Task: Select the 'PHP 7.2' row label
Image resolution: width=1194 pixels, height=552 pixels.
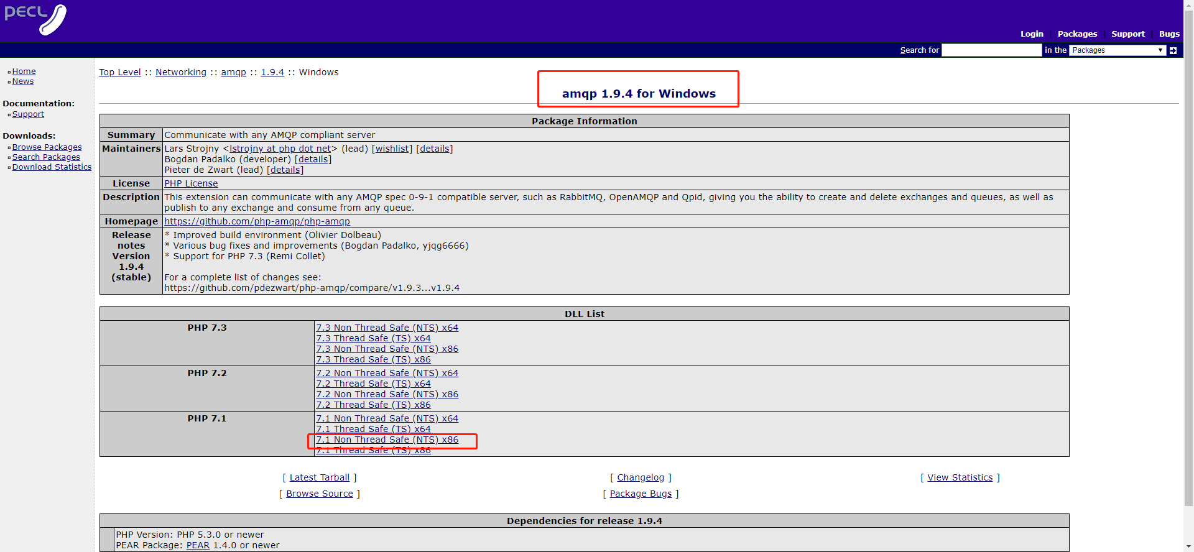Action: [207, 373]
